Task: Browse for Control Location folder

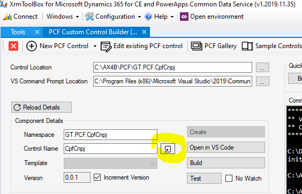Action: tap(262, 67)
